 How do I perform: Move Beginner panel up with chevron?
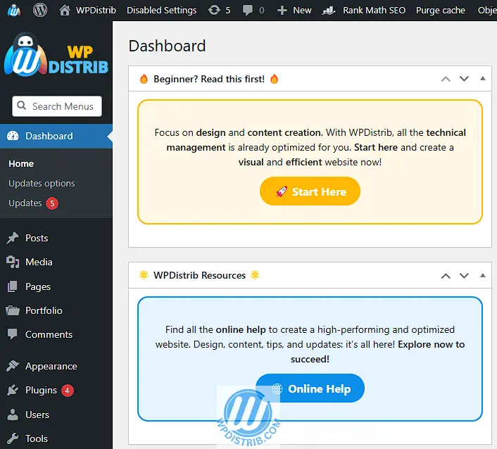pyautogui.click(x=446, y=79)
